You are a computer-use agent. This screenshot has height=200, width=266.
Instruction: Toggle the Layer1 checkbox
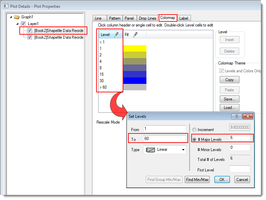point(23,24)
